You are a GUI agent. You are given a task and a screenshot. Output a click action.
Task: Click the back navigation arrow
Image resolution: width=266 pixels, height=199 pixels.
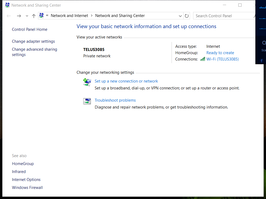9,16
